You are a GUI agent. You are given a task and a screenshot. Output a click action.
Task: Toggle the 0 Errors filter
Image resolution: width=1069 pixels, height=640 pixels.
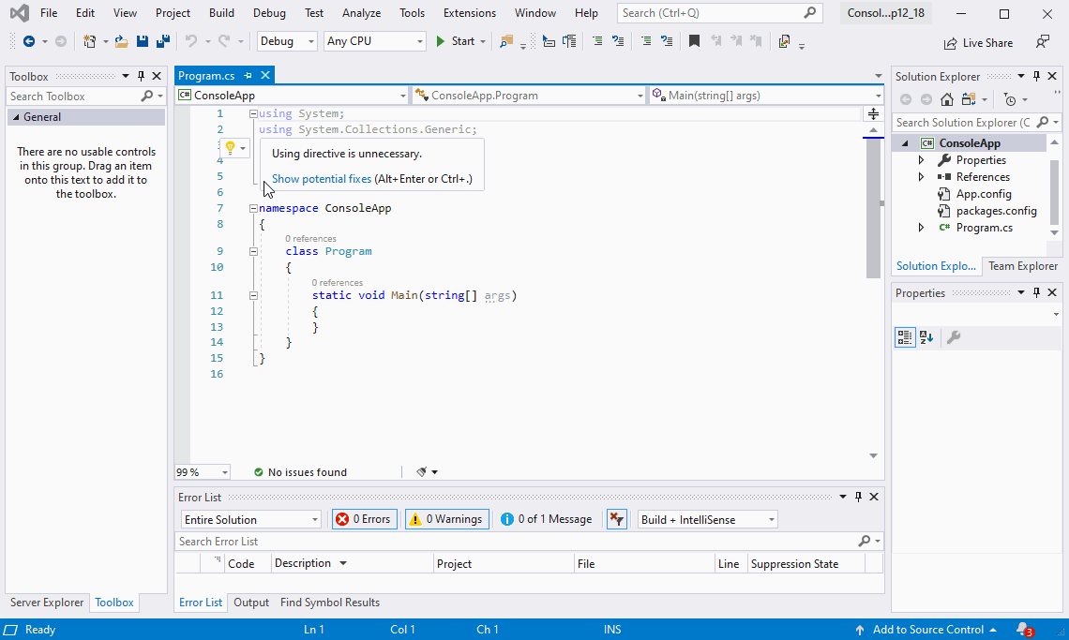point(365,519)
